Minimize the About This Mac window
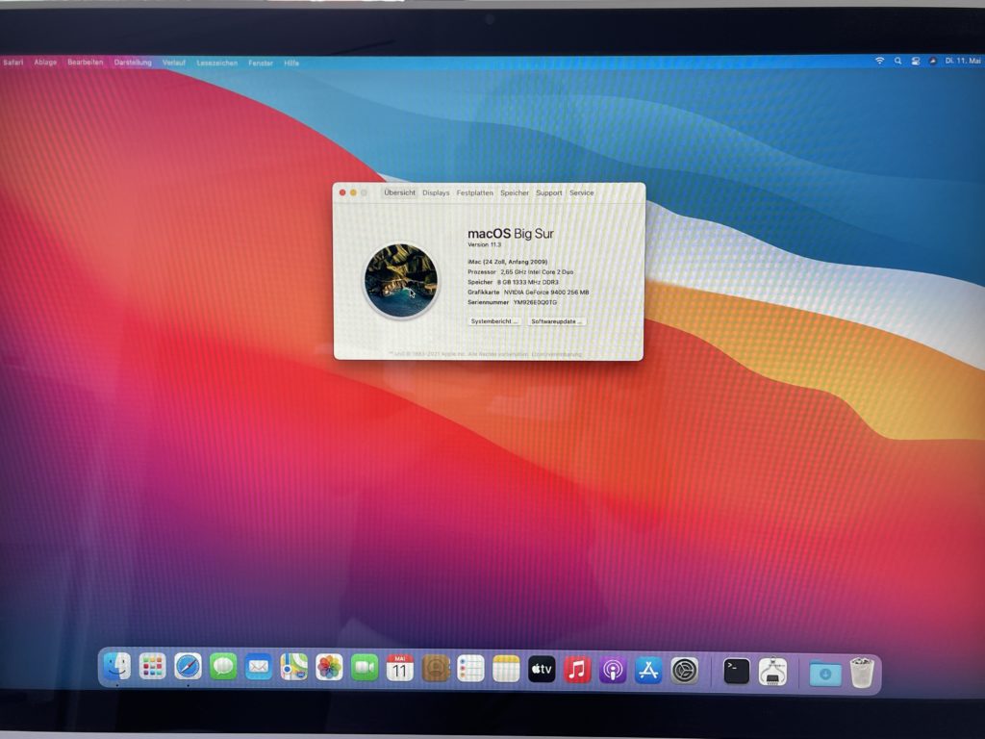The height and width of the screenshot is (739, 985). tap(353, 192)
